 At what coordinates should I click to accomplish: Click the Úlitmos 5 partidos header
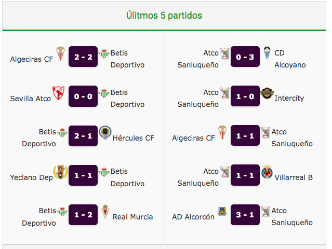point(164,16)
